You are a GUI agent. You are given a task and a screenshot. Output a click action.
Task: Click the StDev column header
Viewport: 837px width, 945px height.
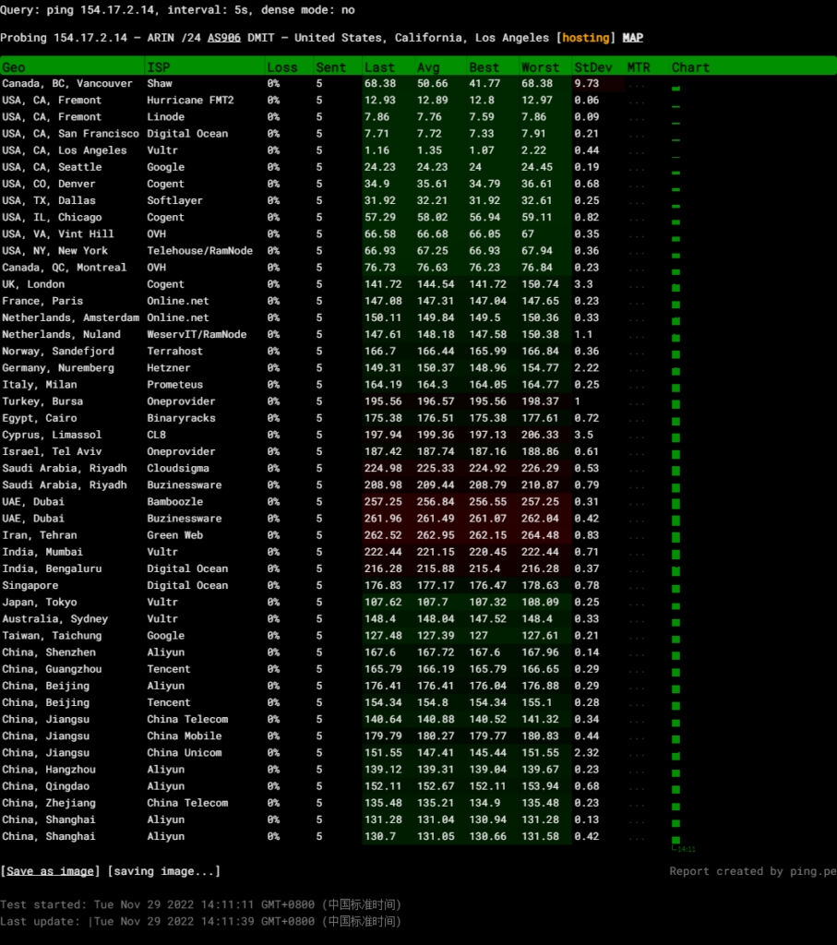point(592,67)
